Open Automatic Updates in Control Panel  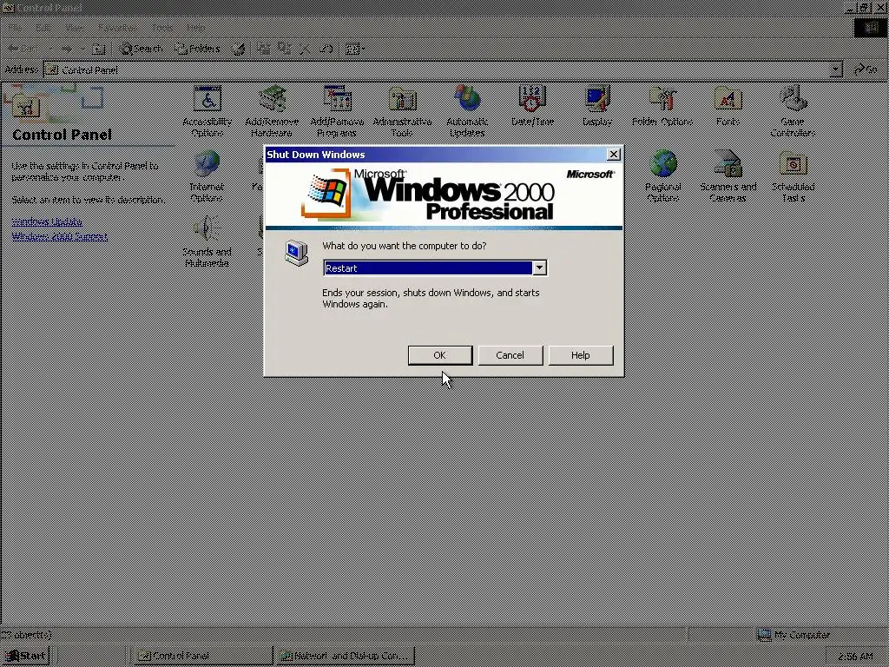pos(467,110)
